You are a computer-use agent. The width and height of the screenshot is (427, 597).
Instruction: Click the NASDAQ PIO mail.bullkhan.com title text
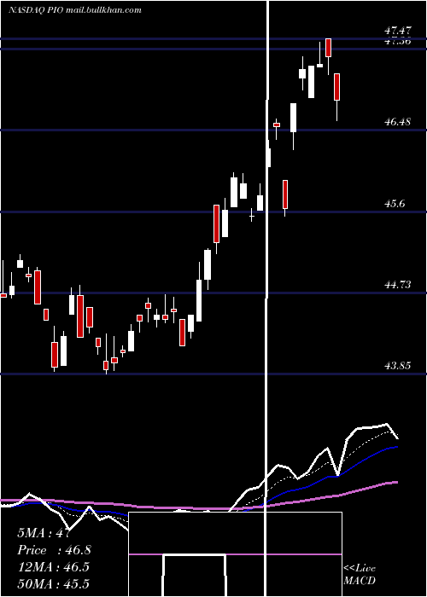[75, 10]
